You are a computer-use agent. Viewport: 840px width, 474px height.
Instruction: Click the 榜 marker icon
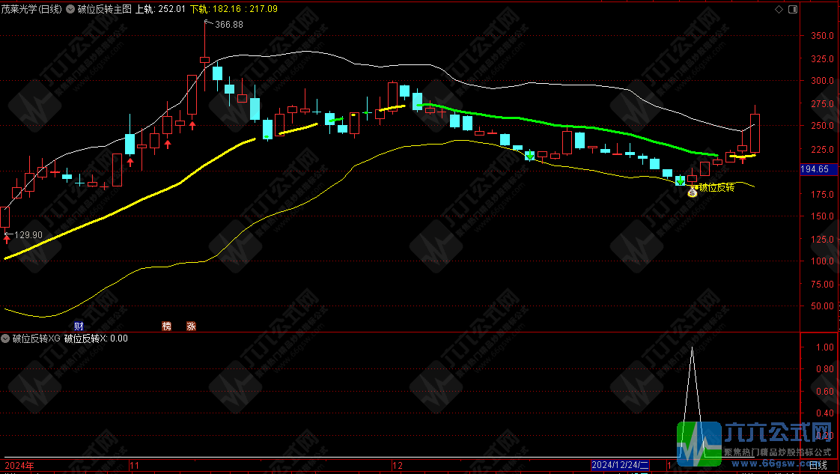pyautogui.click(x=167, y=326)
